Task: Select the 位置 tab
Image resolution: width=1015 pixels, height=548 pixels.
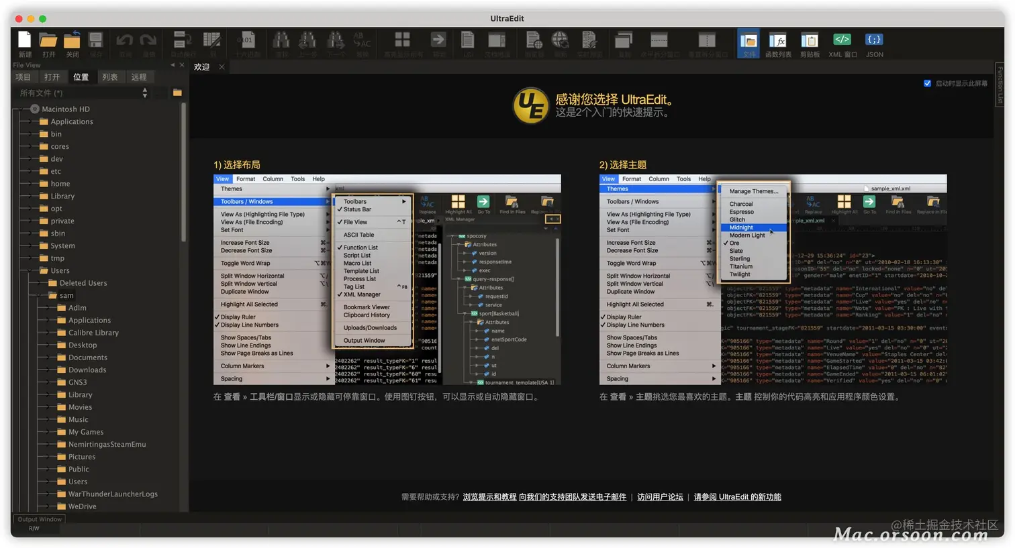Action: click(x=81, y=77)
